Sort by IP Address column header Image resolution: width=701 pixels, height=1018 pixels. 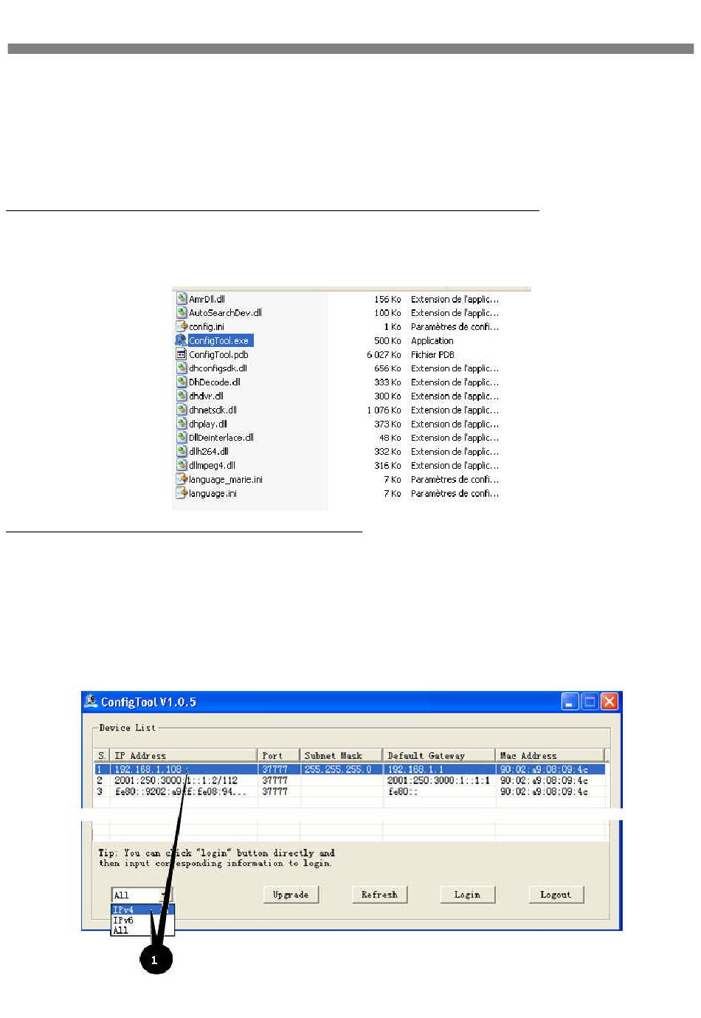click(x=183, y=755)
